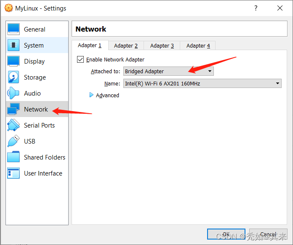Open Shared Folders folder icon
The height and width of the screenshot is (245, 293).
coord(13,157)
